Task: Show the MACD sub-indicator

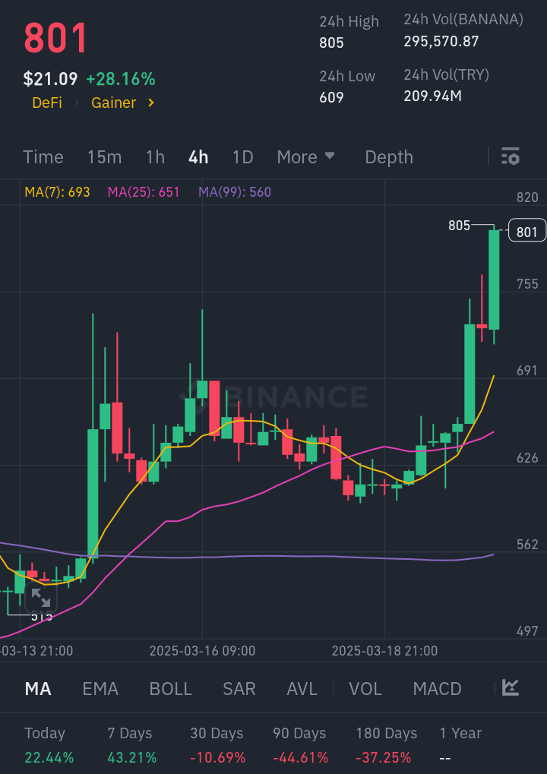Action: [x=437, y=689]
